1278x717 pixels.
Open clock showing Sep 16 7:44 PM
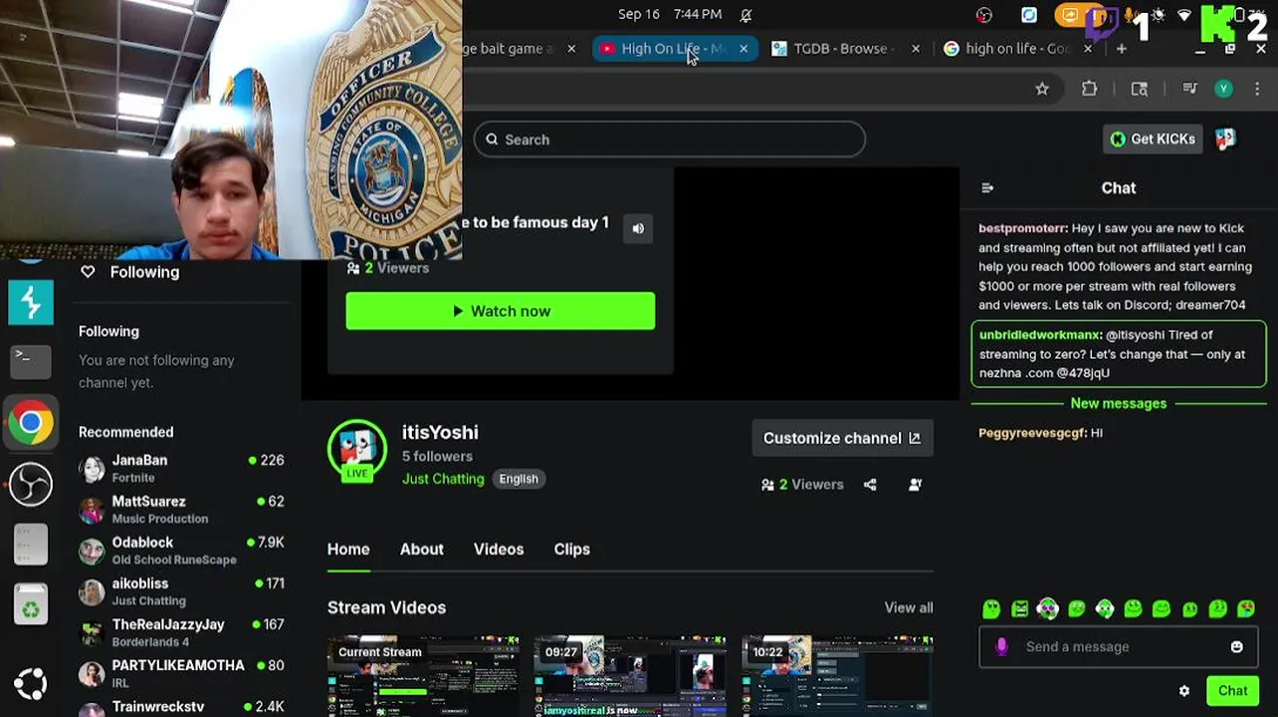tap(670, 14)
